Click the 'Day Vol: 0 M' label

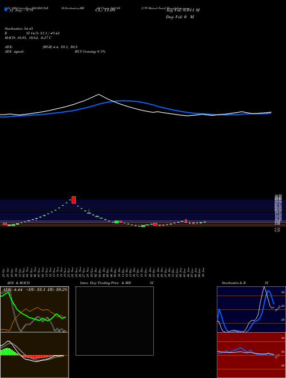click(x=180, y=17)
